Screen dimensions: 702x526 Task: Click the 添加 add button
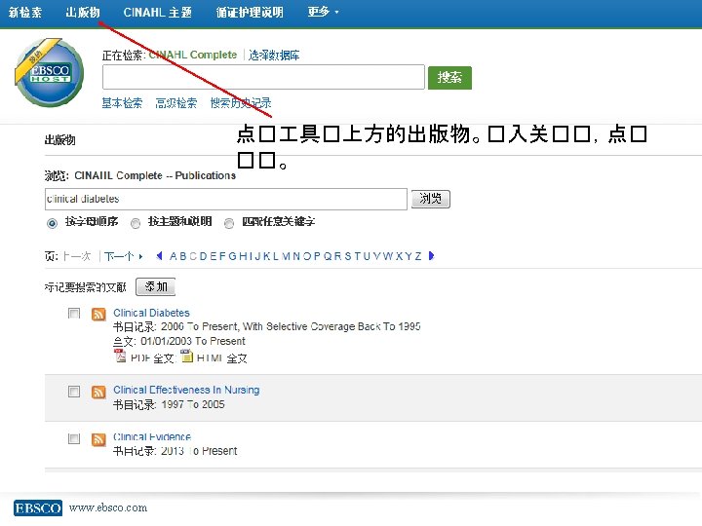[x=155, y=286]
